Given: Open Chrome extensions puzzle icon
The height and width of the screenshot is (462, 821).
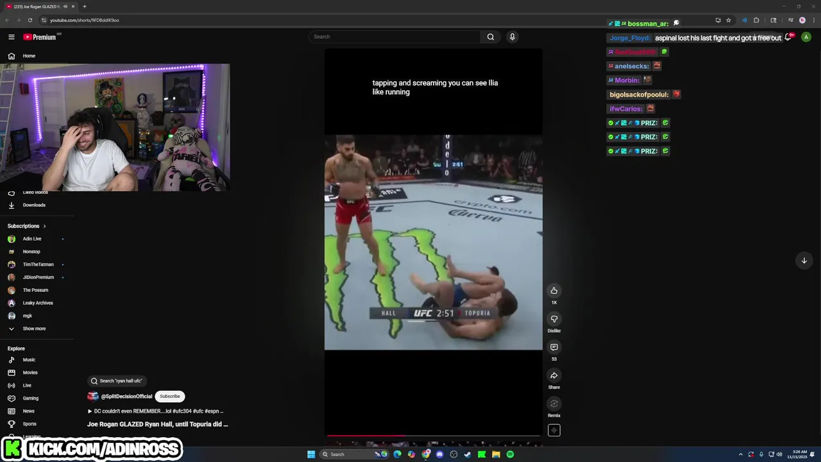Looking at the screenshot, I should [x=756, y=20].
